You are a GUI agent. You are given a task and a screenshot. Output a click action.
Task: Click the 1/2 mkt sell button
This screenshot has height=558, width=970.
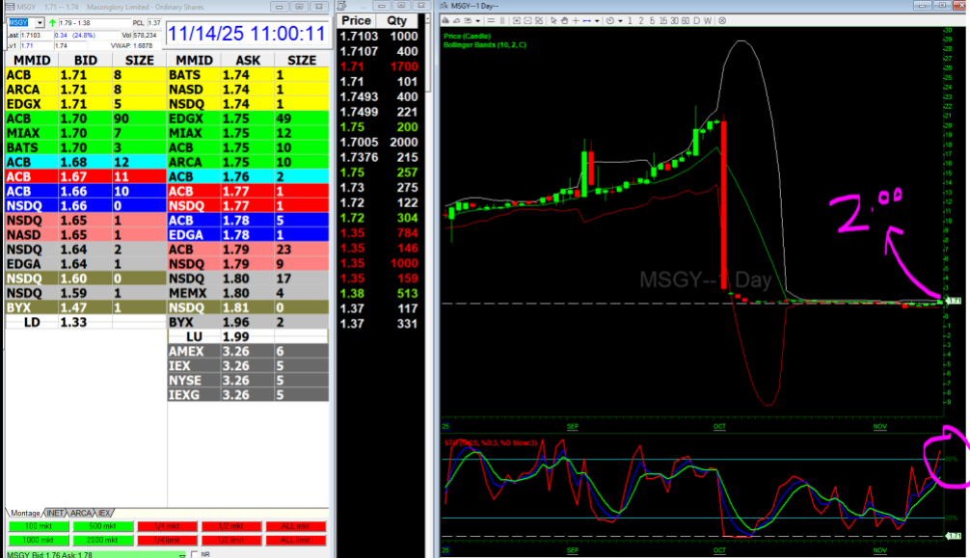(229, 526)
